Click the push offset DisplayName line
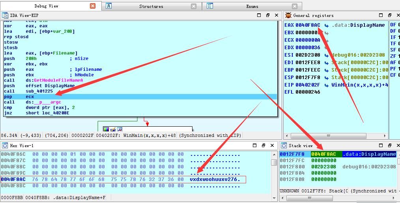400x203 pixels. pyautogui.click(x=39, y=86)
